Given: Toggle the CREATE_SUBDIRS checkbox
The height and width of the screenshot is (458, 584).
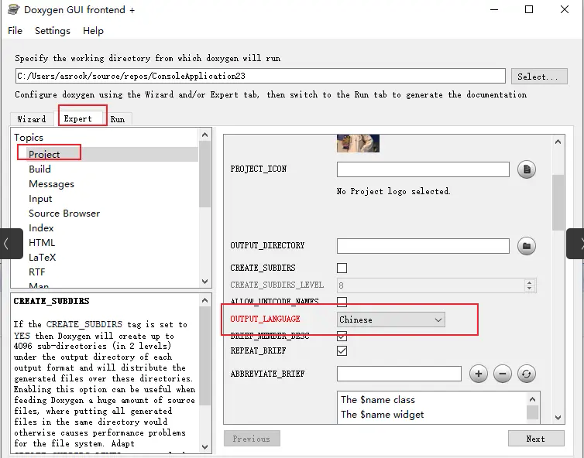Looking at the screenshot, I should (x=342, y=268).
